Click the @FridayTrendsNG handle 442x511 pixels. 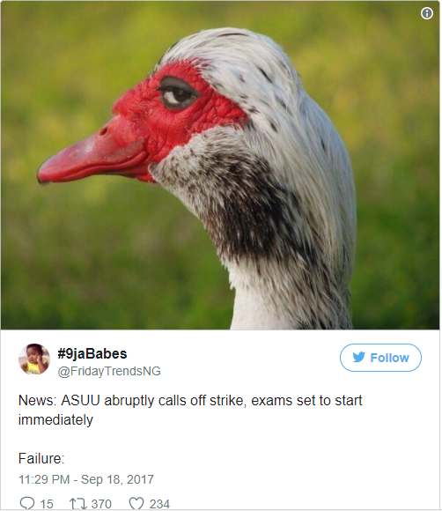[x=109, y=371]
